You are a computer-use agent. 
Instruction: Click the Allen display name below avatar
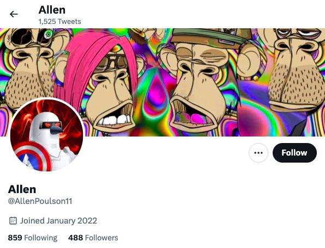[22, 189]
